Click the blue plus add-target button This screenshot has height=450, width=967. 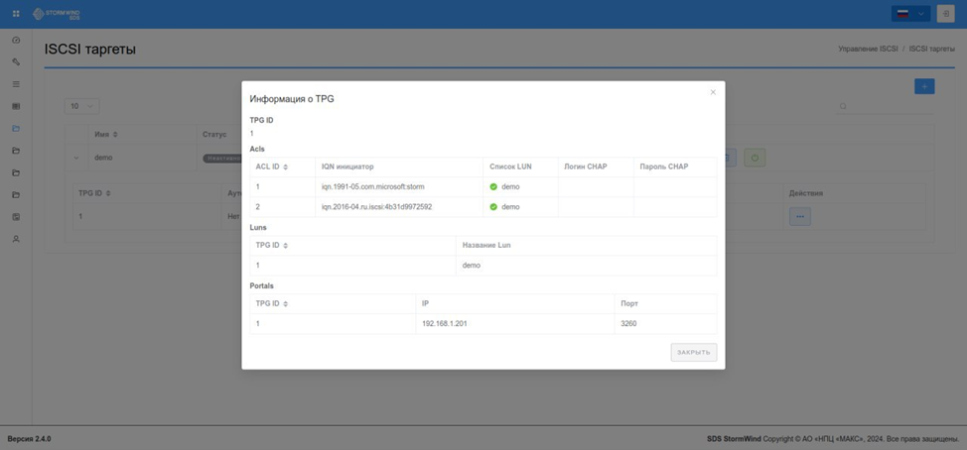click(924, 87)
